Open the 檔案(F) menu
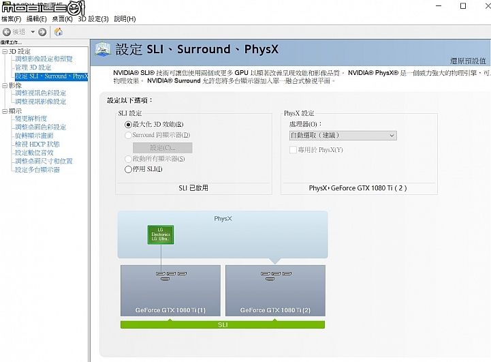The height and width of the screenshot is (362, 491). pyautogui.click(x=12, y=19)
